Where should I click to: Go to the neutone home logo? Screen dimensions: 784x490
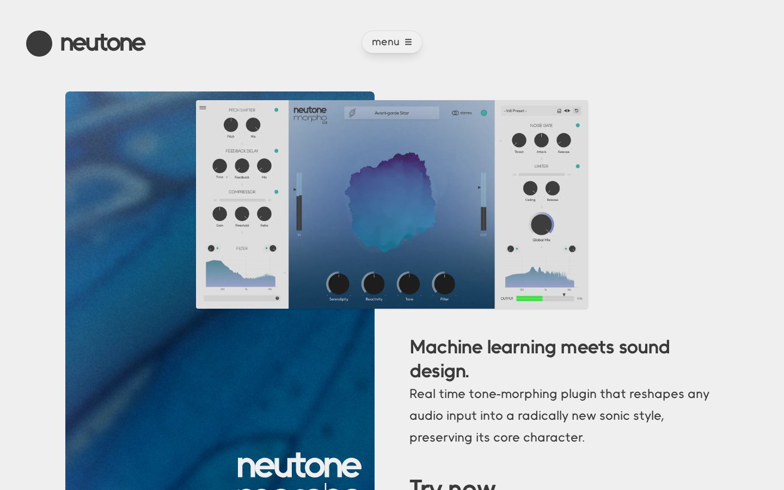point(86,44)
